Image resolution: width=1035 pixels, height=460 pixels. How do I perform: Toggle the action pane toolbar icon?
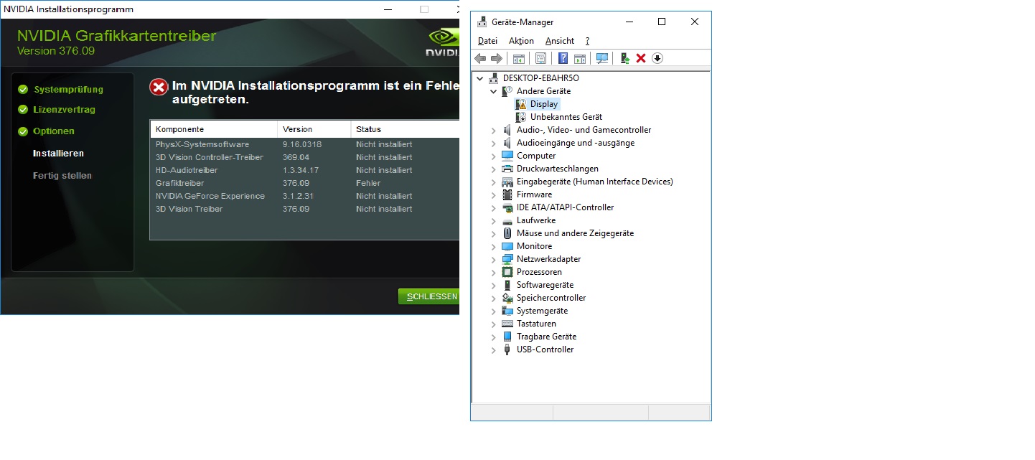[580, 58]
